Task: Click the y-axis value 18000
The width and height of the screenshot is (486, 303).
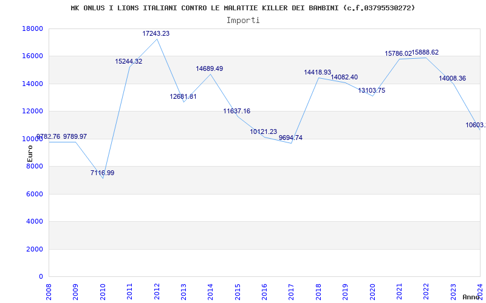Action: click(32, 28)
